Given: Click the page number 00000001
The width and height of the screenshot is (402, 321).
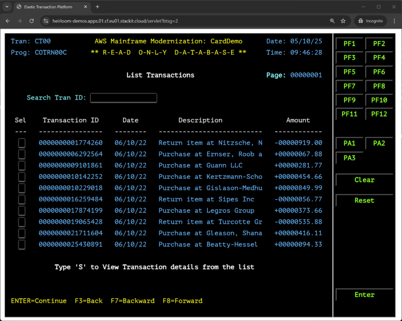Looking at the screenshot, I should click(x=306, y=75).
